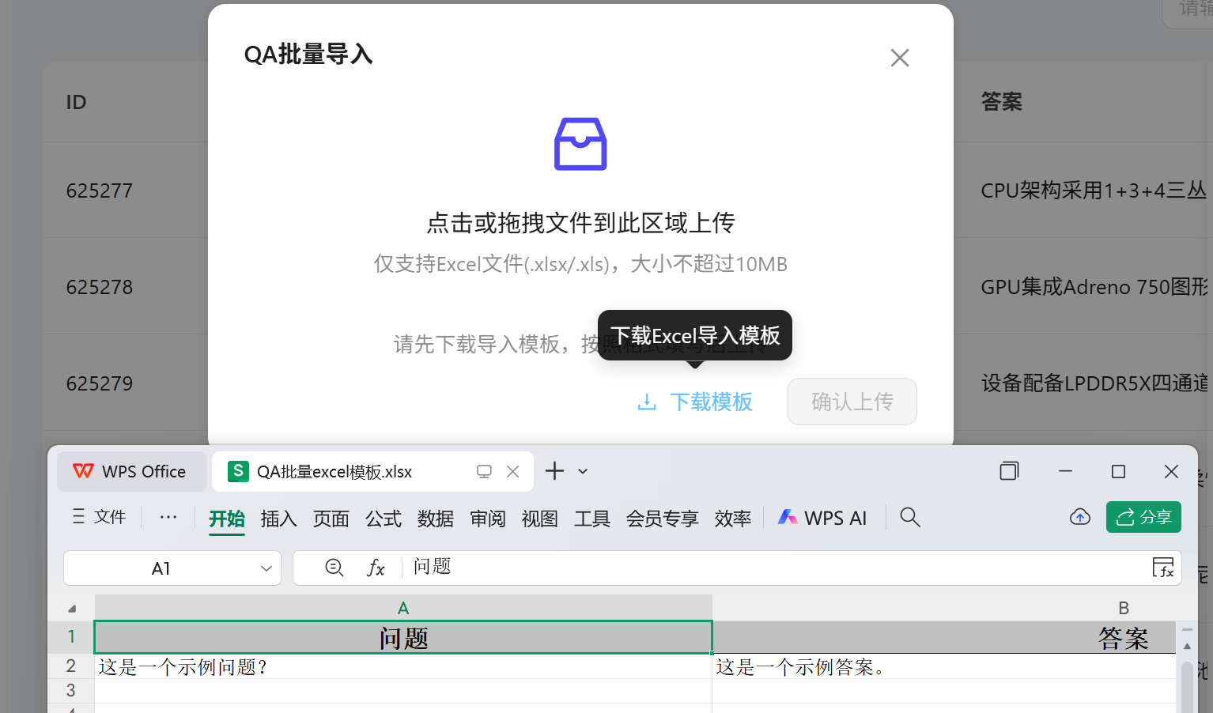Select cell A2 containing 这是一个示例问题

(x=237, y=666)
